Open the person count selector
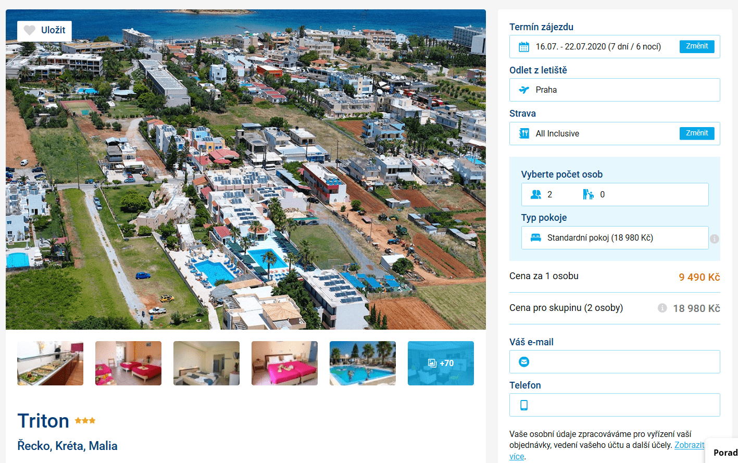738x463 pixels. [x=615, y=194]
